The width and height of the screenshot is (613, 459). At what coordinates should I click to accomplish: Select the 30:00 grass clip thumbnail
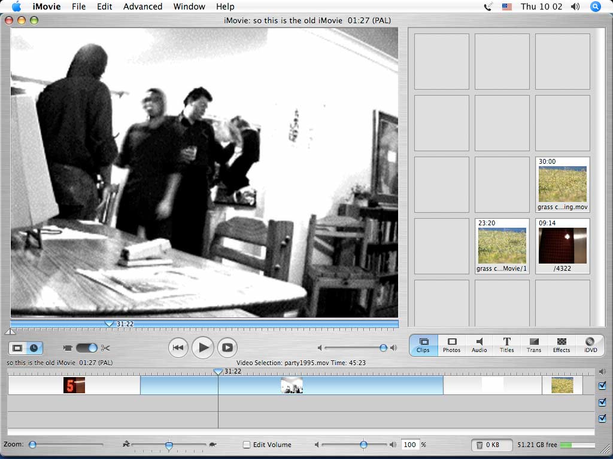tap(563, 184)
